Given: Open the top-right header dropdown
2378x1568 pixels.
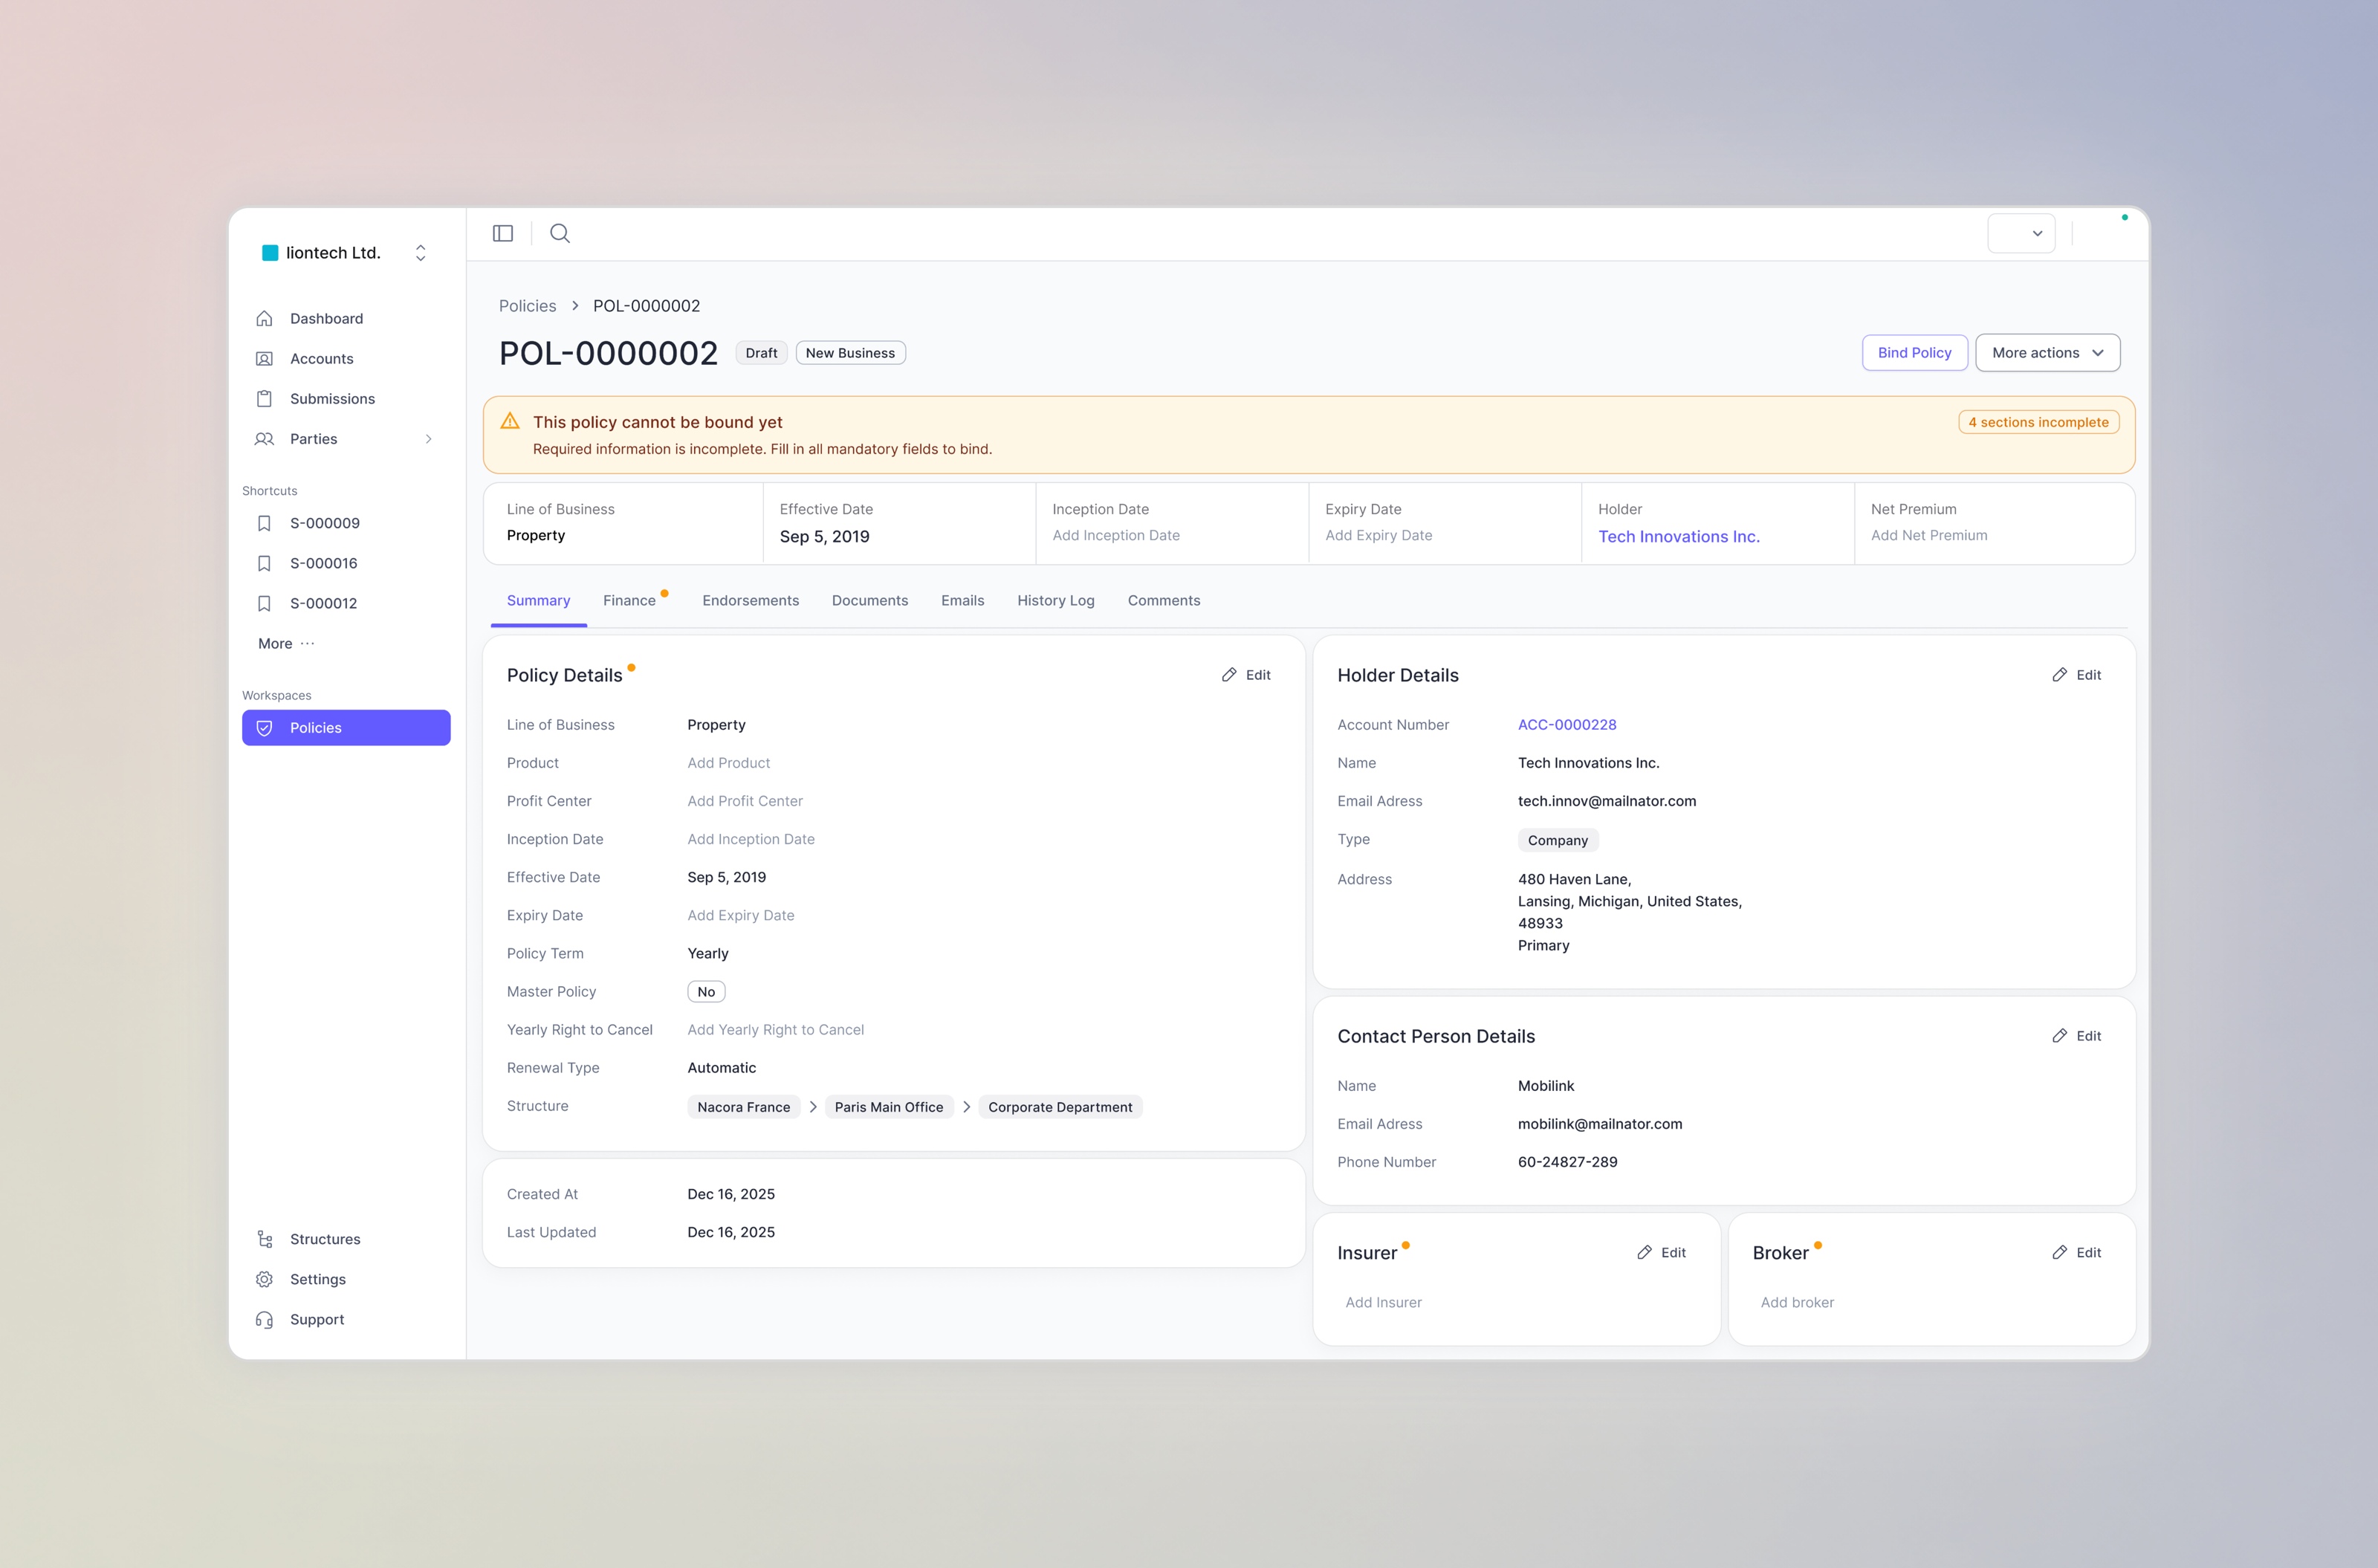Looking at the screenshot, I should (x=2020, y=233).
